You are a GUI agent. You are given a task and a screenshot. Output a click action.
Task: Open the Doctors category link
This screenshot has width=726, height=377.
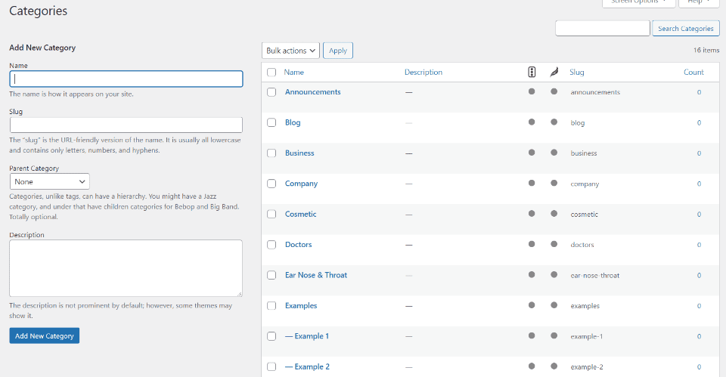point(298,245)
